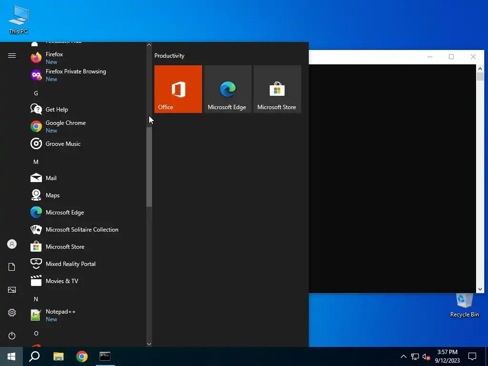Click the letter O section header

(x=36, y=333)
